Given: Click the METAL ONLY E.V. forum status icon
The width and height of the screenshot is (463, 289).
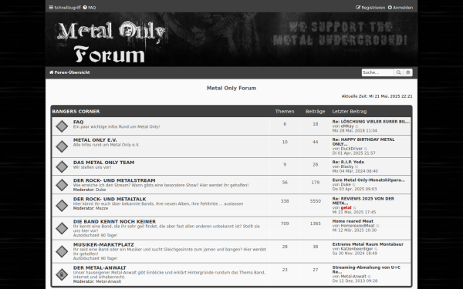Looking at the screenshot, I should point(62,146).
